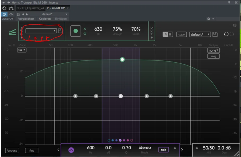Go to next band with right chevron
Viewport: 241px width, 157px height.
click(x=182, y=150)
